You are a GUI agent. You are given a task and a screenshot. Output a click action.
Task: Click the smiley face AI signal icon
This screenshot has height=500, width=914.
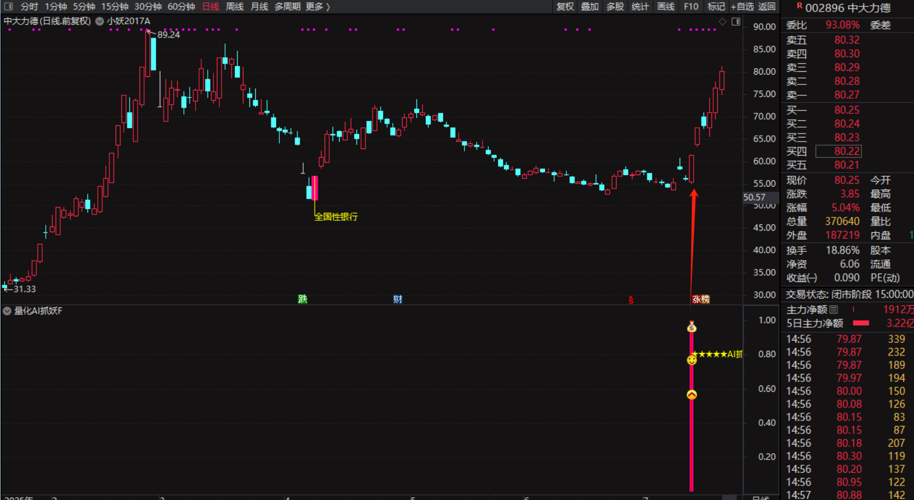click(x=691, y=360)
